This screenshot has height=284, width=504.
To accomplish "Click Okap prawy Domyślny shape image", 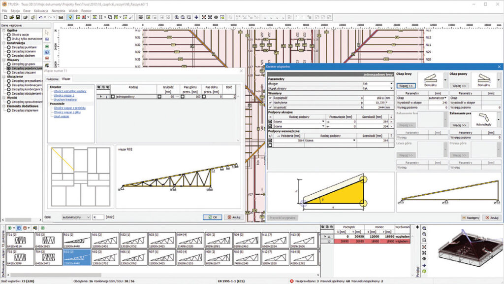I will coord(483,79).
